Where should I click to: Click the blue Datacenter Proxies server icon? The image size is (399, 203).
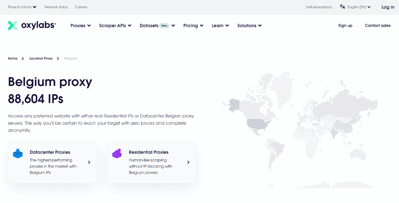pyautogui.click(x=18, y=154)
